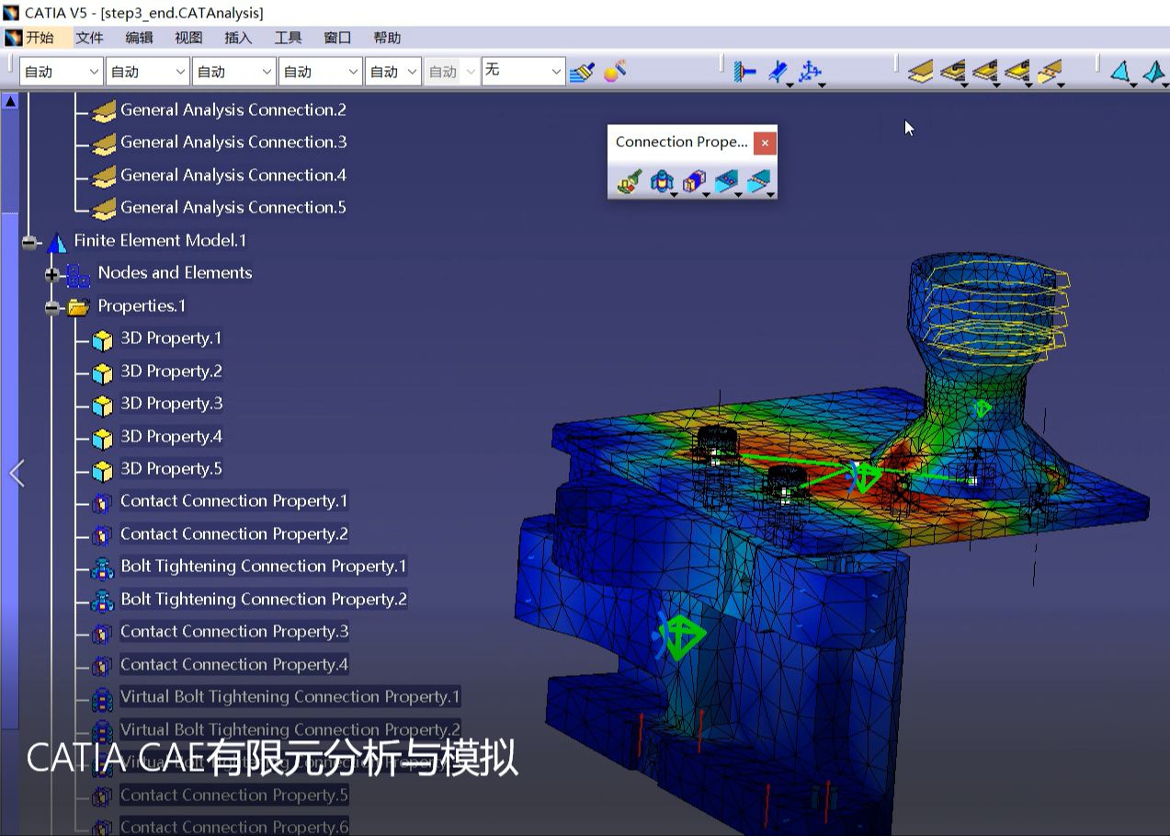Image resolution: width=1170 pixels, height=836 pixels.
Task: Select Contact Connection Property.2 tree row
Action: (234, 534)
